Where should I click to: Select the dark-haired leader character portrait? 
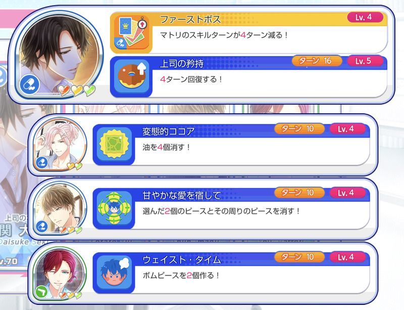59,55
